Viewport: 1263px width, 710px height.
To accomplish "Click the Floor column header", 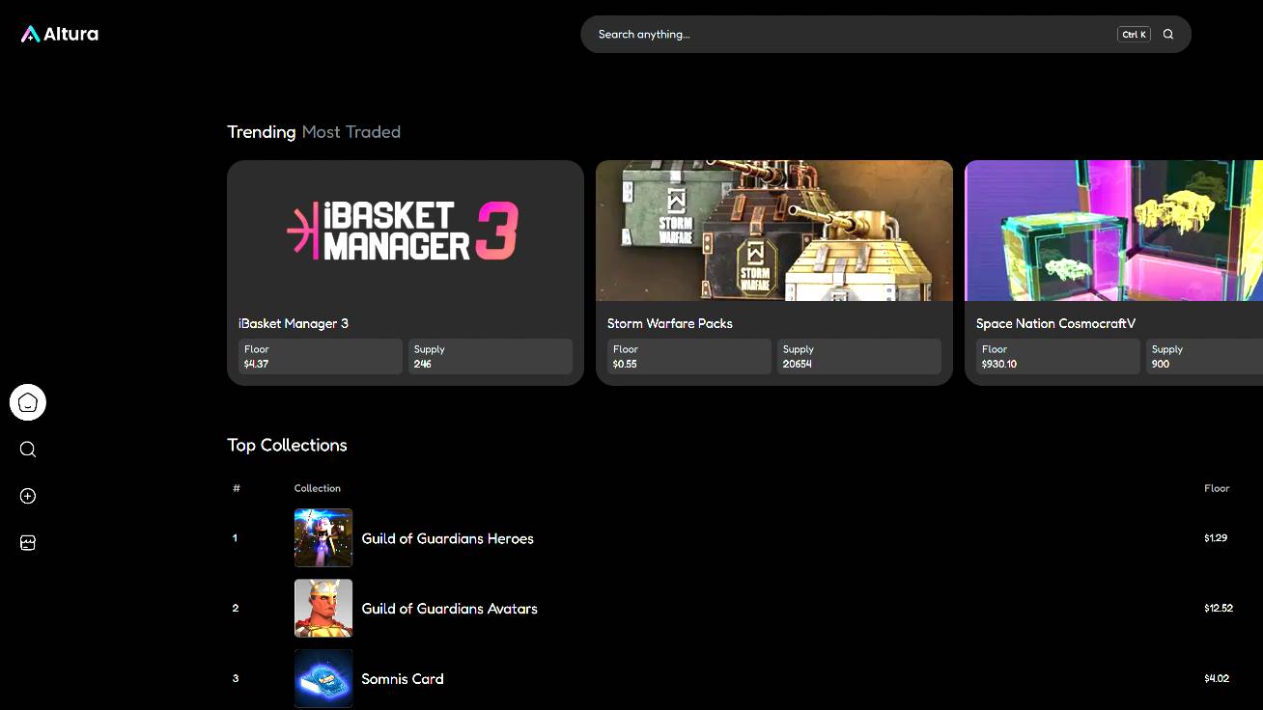I will [1217, 488].
